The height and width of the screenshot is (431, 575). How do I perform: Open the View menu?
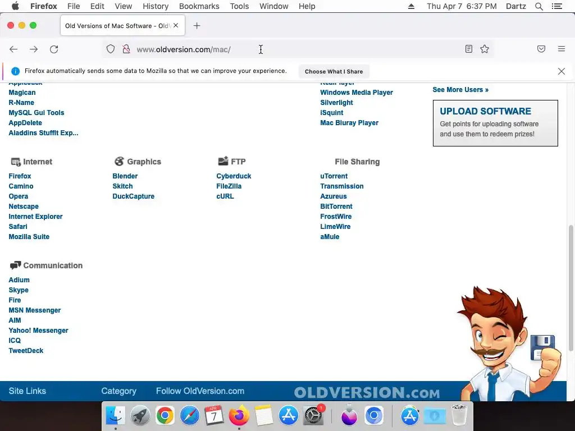123,6
